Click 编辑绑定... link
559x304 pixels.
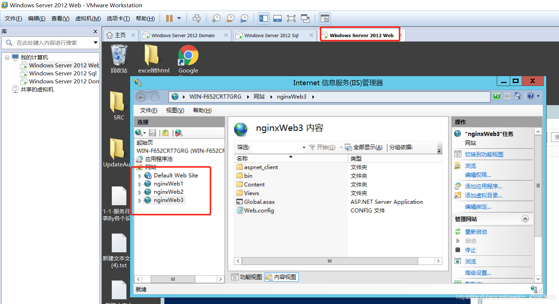[478, 207]
